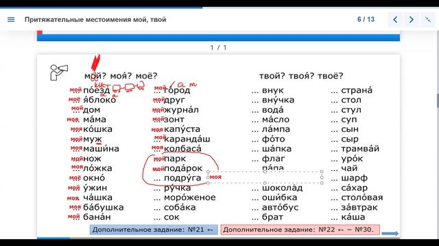Click the word банан
The image size is (439, 246).
(x=97, y=217)
